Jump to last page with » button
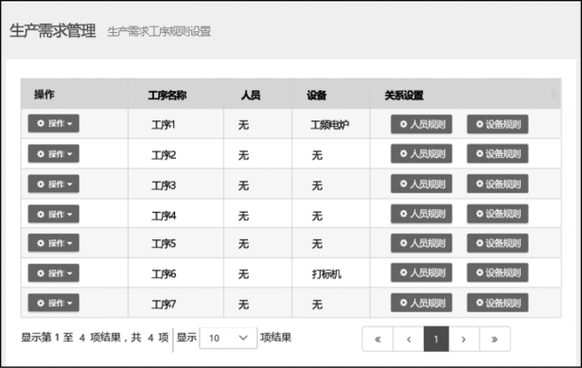This screenshot has width=582, height=368. click(494, 339)
